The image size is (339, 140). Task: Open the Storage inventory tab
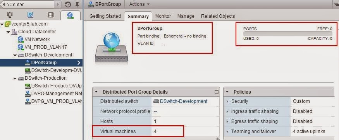click(51, 15)
